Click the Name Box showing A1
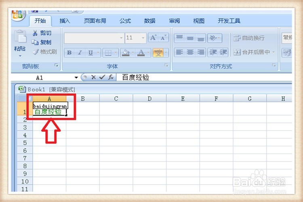 pos(42,78)
